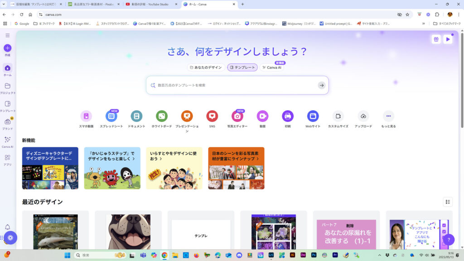
Task: Open Photoshop from the taskbar
Action: 314,255
